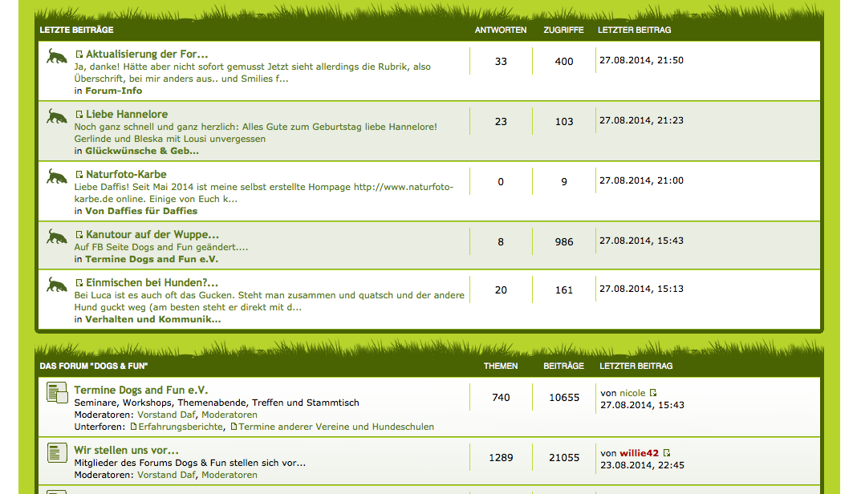The height and width of the screenshot is (494, 857).
Task: Open the Glückwünsche & Geb... category link
Action: tap(142, 151)
